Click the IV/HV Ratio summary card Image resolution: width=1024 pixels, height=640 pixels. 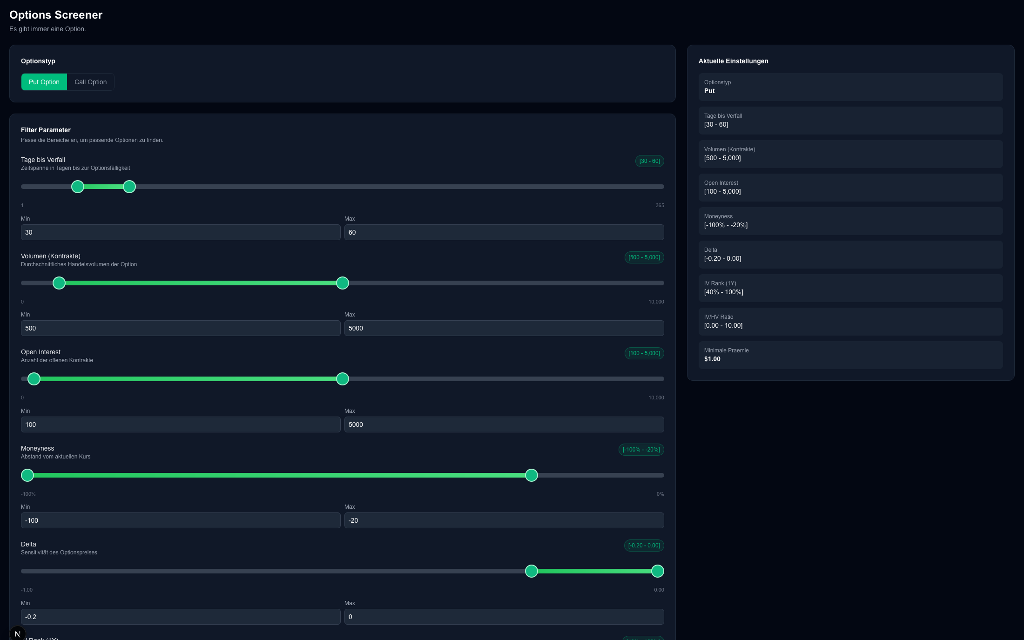(x=850, y=322)
